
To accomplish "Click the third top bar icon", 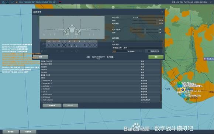I will tap(12, 2).
